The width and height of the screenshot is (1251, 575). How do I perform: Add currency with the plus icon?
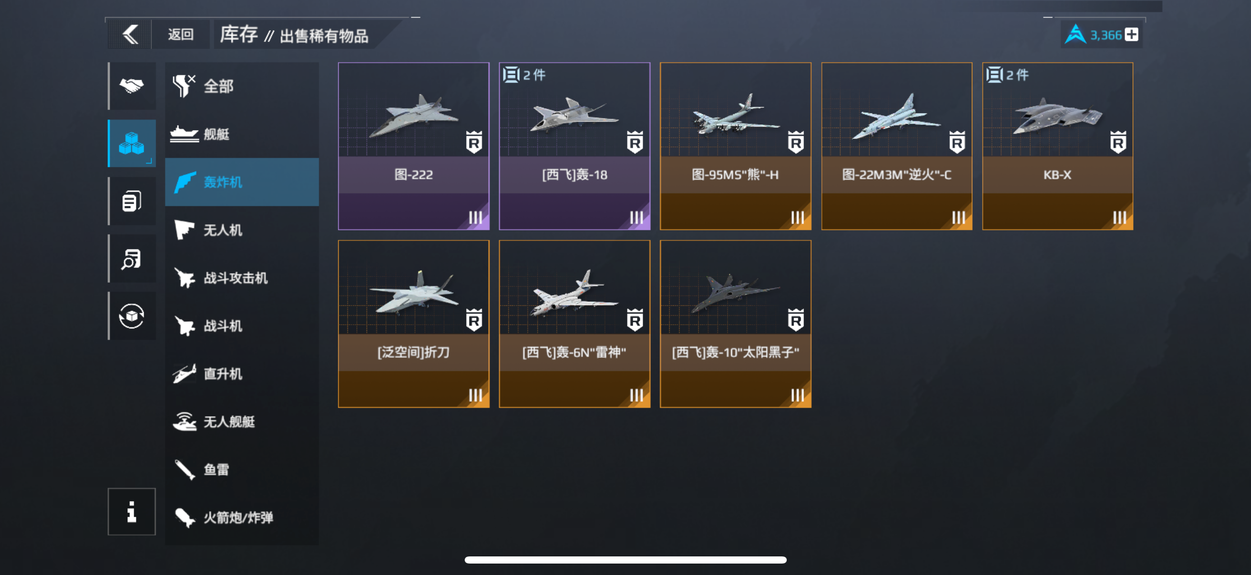1132,34
